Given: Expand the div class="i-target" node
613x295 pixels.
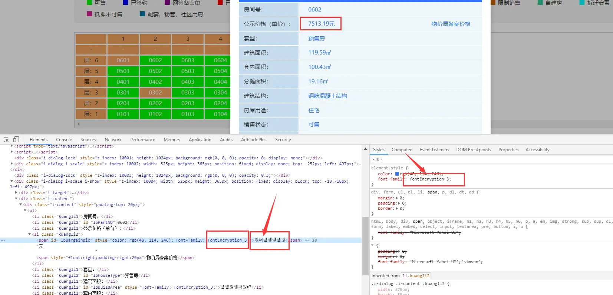Looking at the screenshot, I should click(16, 193).
